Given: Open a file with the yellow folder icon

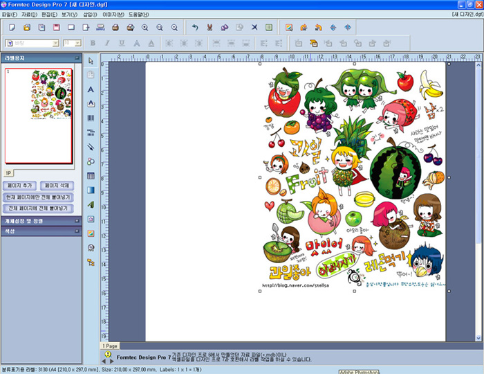Looking at the screenshot, I should 27,28.
